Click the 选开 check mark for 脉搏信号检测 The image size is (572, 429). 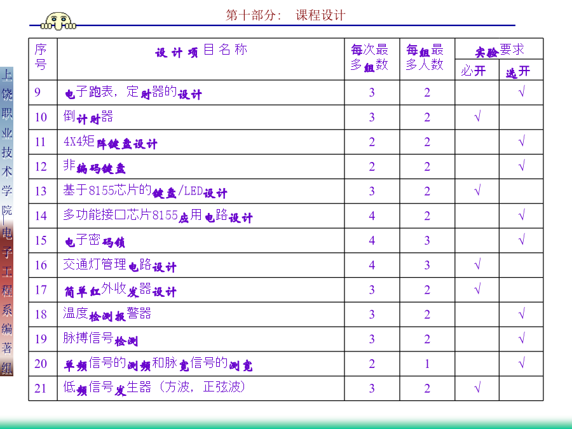522,338
